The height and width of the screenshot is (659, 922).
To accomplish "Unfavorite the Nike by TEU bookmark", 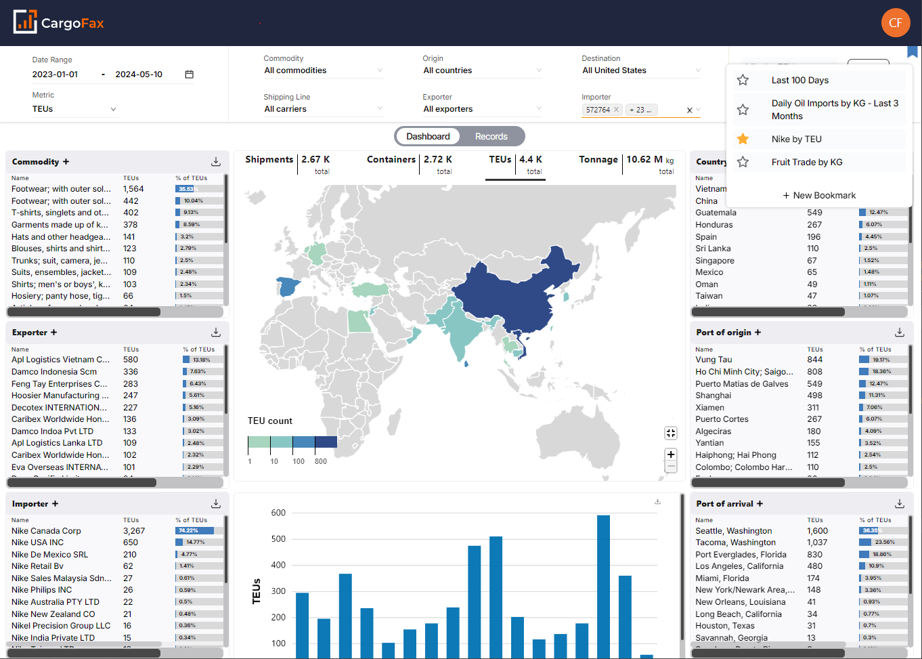I will click(743, 138).
